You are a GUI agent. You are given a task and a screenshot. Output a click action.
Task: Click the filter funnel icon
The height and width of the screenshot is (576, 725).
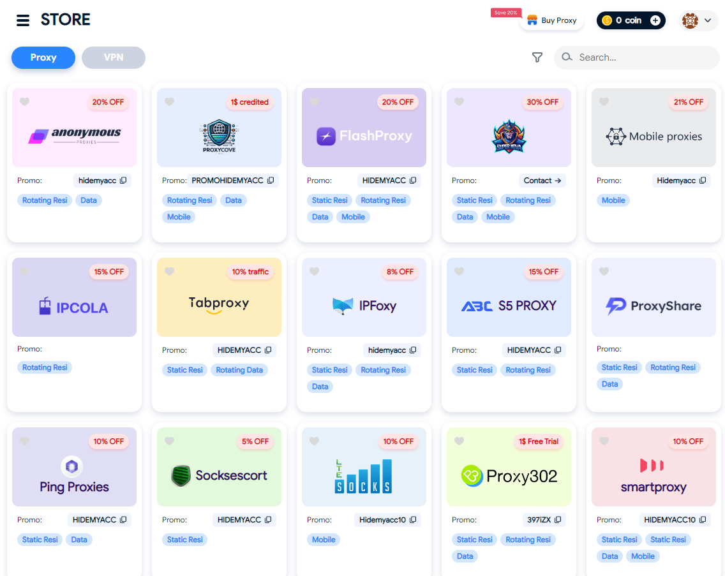coord(537,57)
